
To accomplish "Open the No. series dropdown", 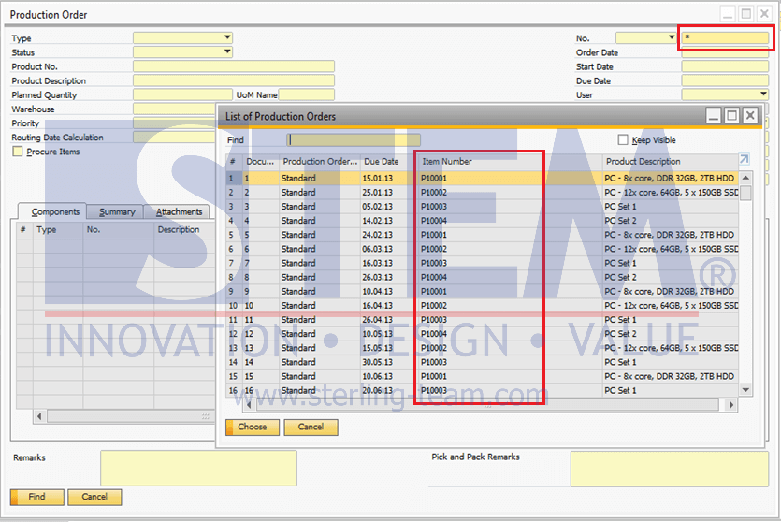I will (x=672, y=38).
